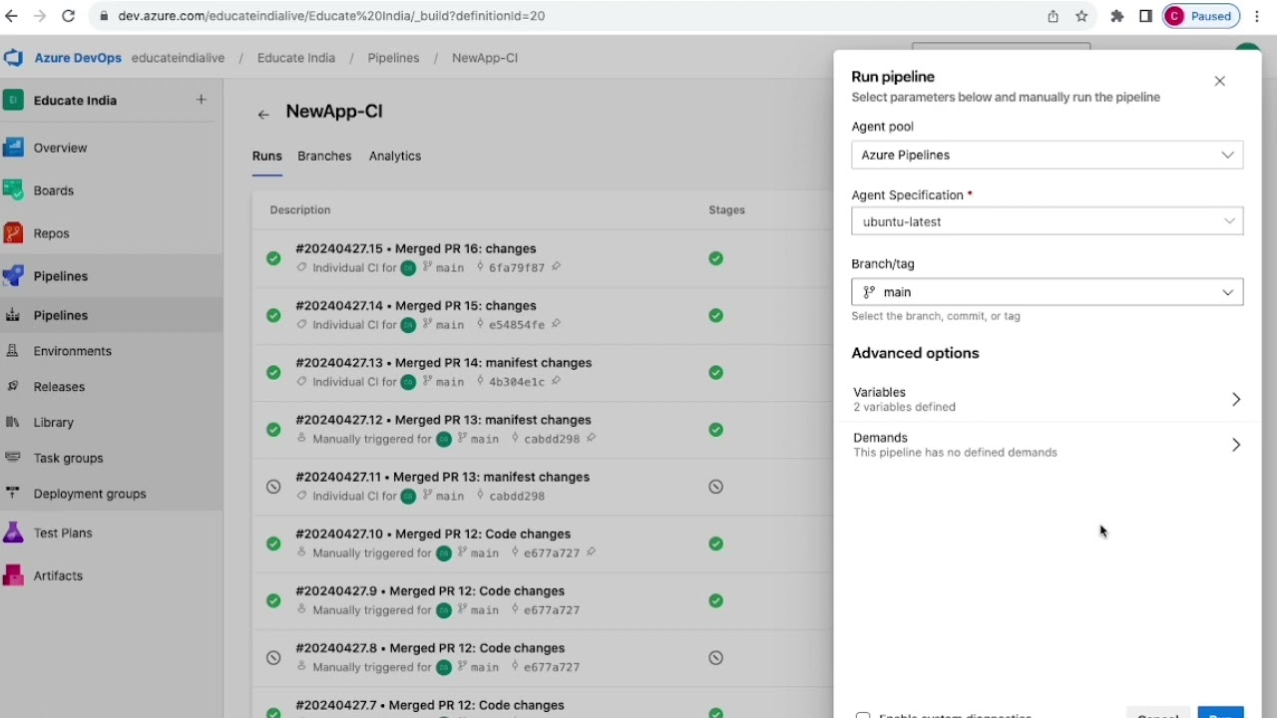Click the Educate India project avatar
Screen dimensions: 1277x718
coord(13,100)
